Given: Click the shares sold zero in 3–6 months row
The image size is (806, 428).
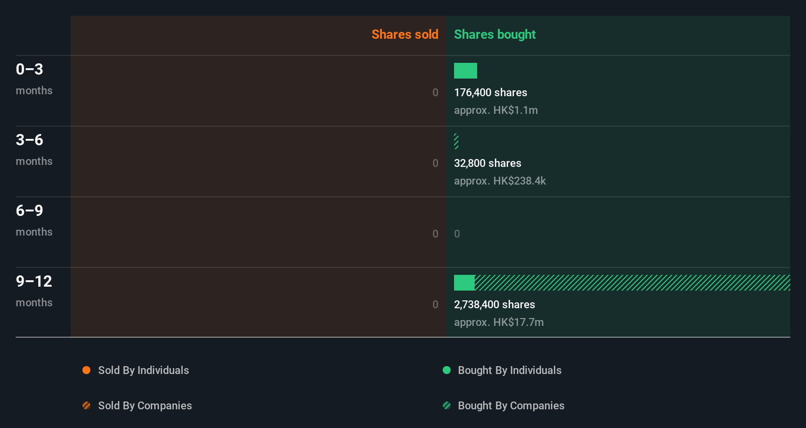Looking at the screenshot, I should point(435,163).
